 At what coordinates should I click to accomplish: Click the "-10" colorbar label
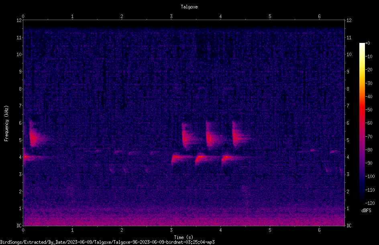point(369,57)
